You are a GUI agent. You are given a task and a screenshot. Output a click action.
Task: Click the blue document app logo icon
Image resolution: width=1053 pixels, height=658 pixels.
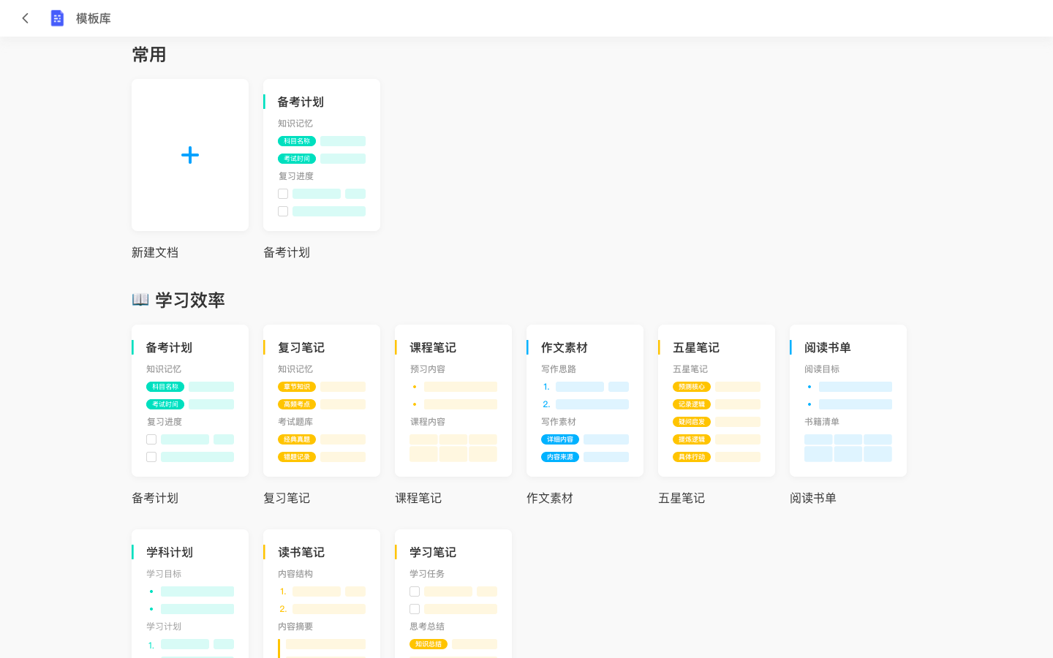point(57,18)
